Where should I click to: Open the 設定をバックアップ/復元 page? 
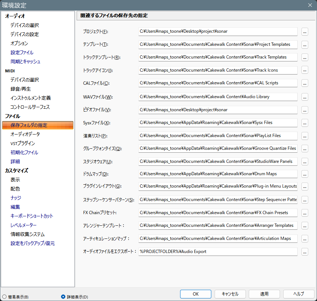(x=33, y=243)
